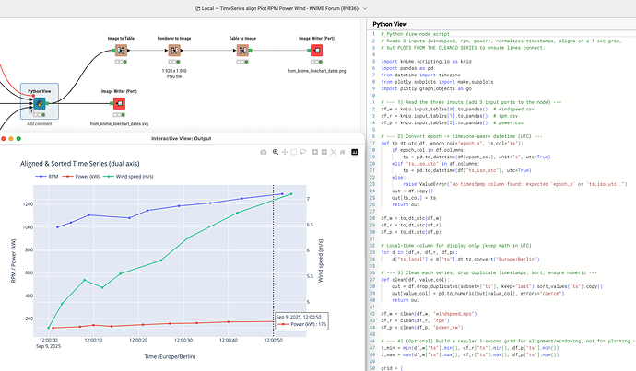Select the Python View node icon
Viewport: 636px width, 371px height.
pos(38,105)
